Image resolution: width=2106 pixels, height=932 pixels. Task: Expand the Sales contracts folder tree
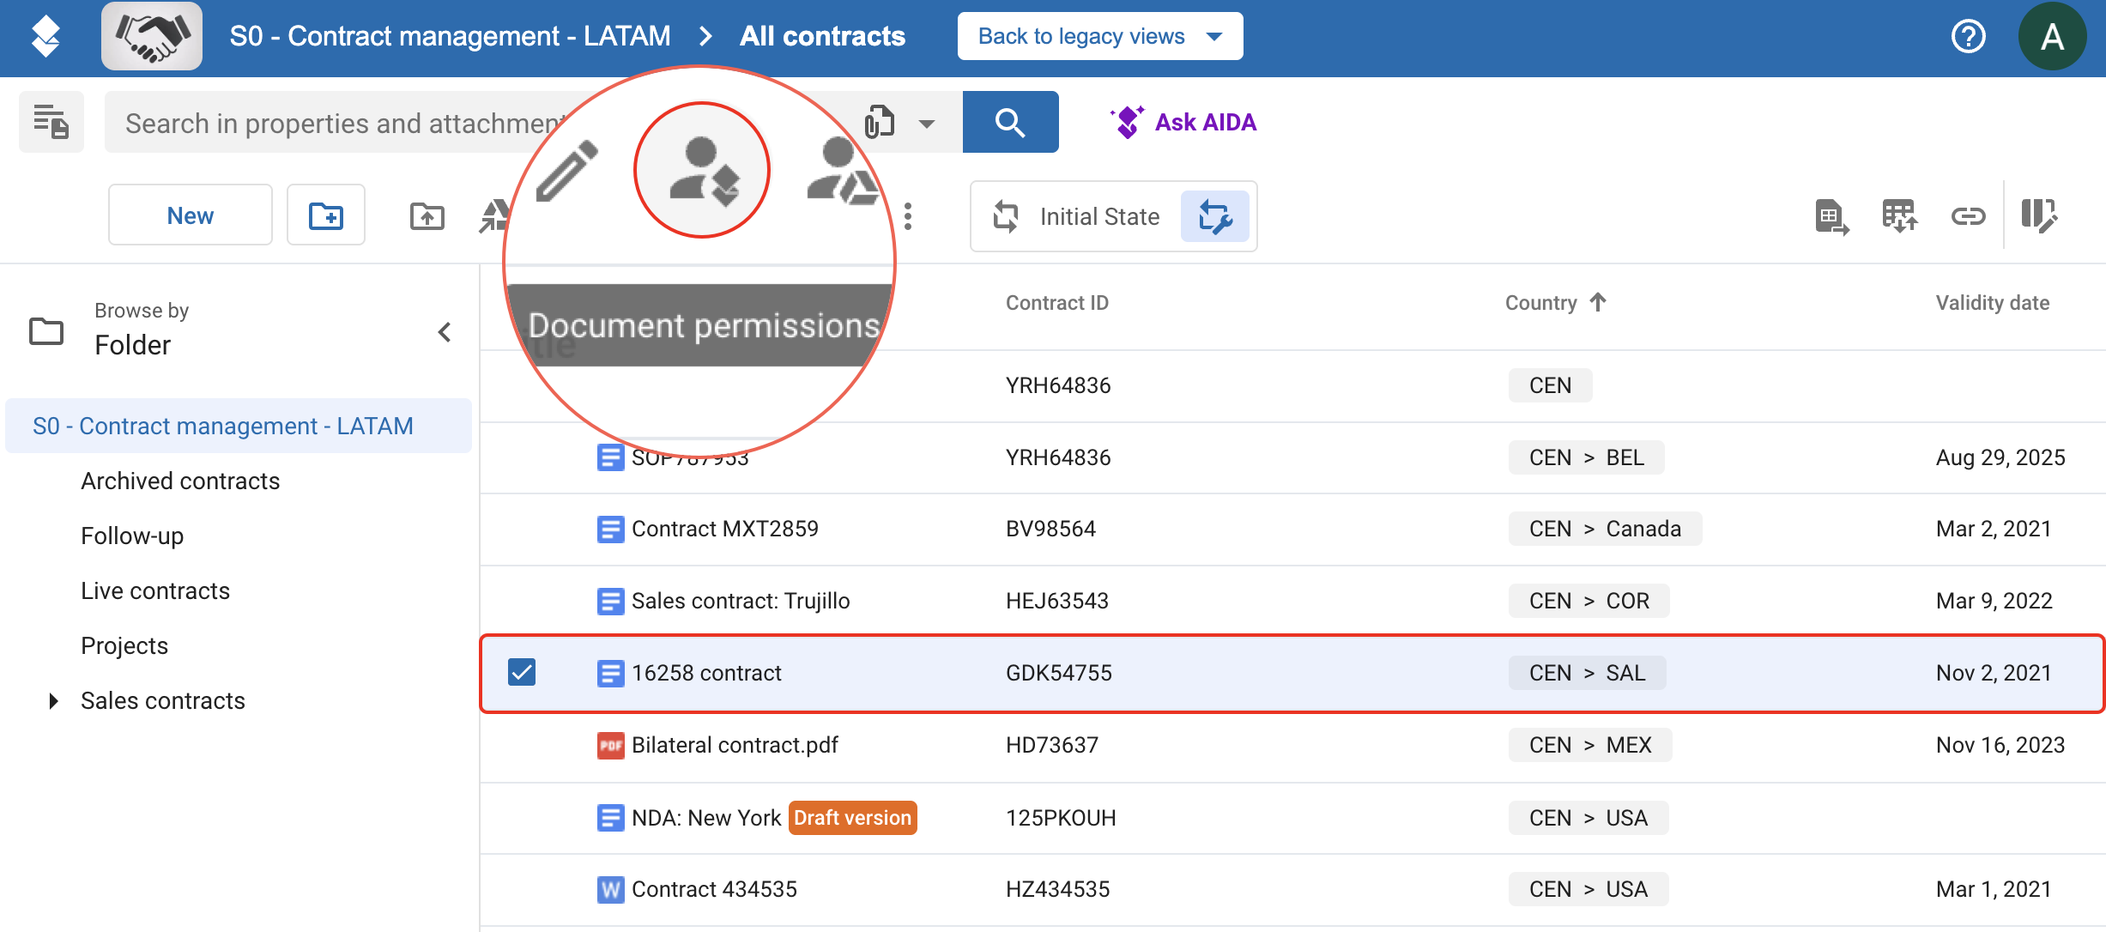pos(53,700)
